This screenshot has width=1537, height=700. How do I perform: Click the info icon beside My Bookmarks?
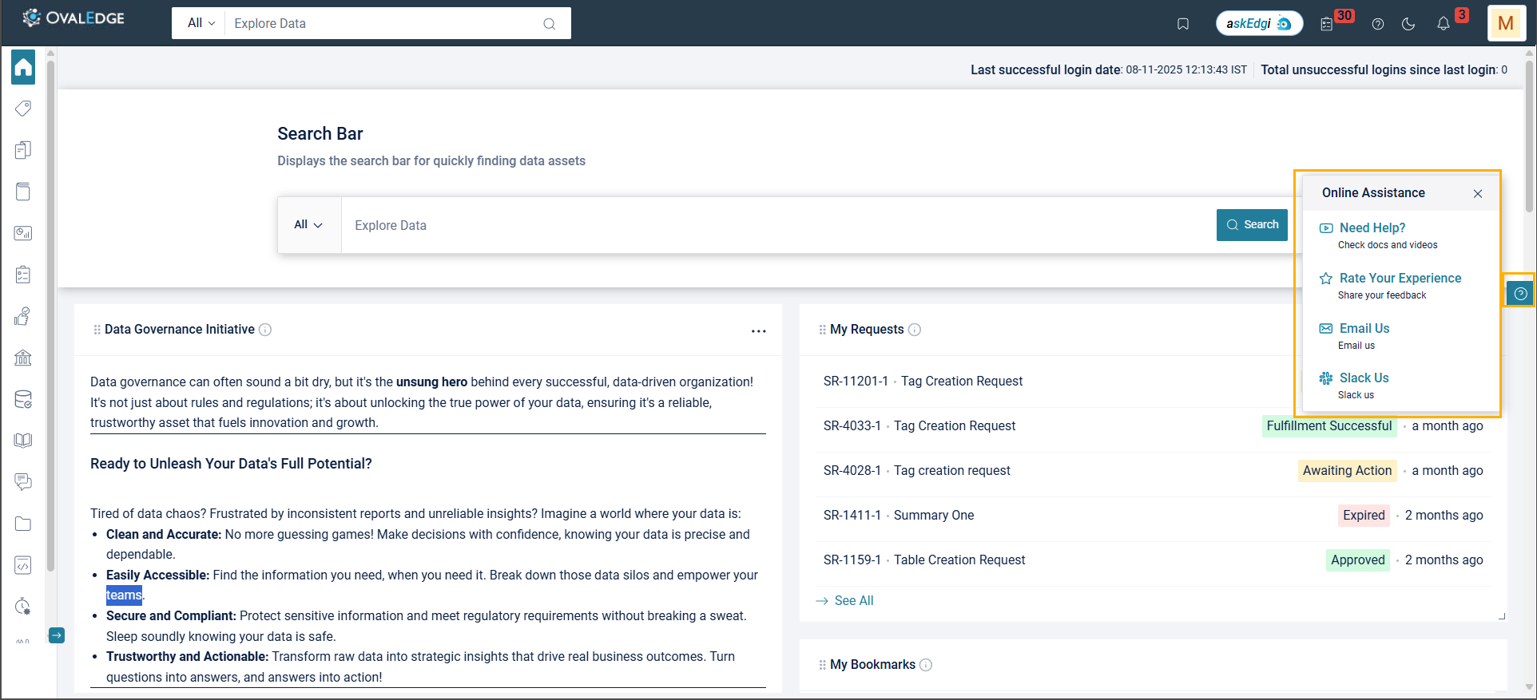coord(926,665)
